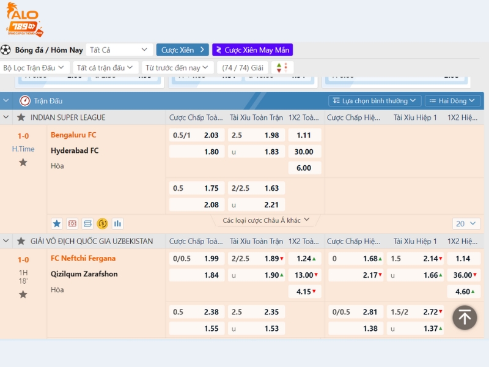Favorite the Bengaluru FC match star
Viewport: 489px width, 367px height.
(23, 162)
